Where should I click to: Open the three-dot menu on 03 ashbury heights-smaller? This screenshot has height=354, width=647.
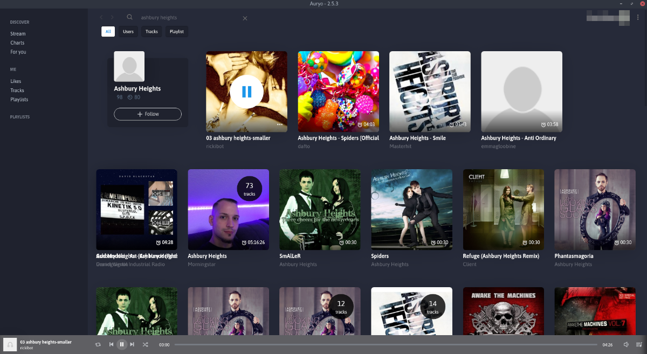pyautogui.click(x=280, y=124)
